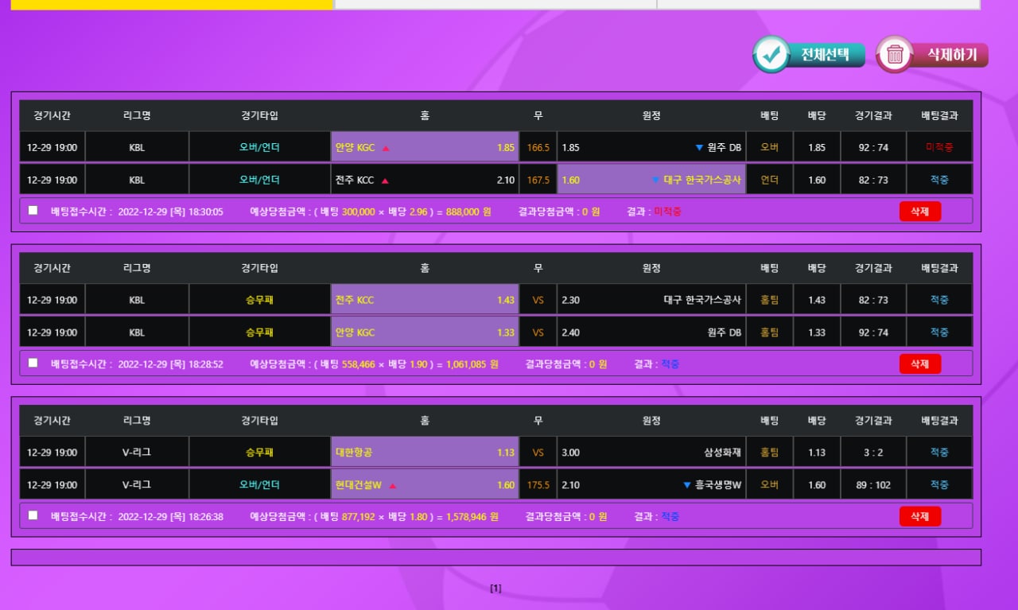Click red up arrow beside 안양 KGC over/under
This screenshot has height=610, width=1018.
(x=386, y=148)
